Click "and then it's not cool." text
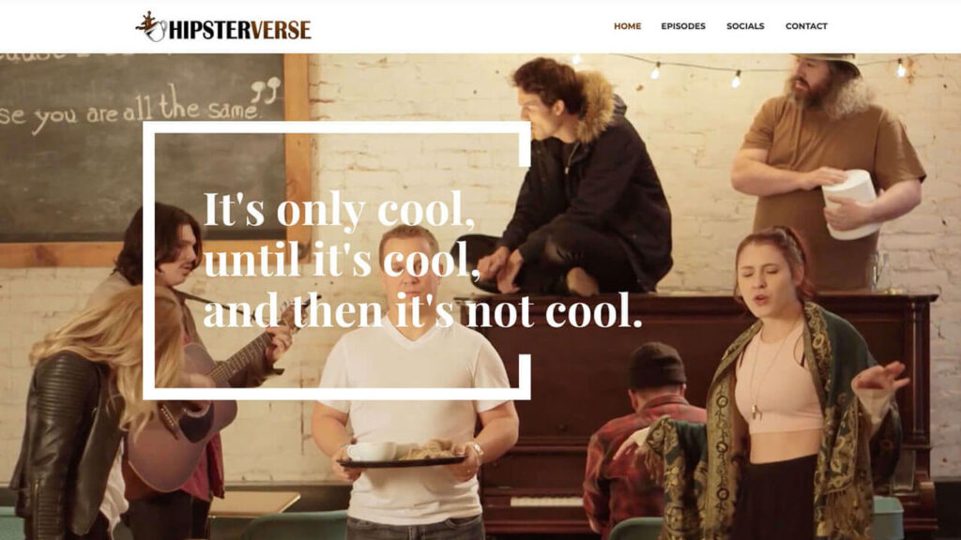The image size is (961, 540). 422,310
